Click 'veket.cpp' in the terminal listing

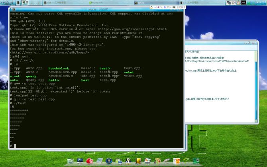pyautogui.click(x=133, y=76)
